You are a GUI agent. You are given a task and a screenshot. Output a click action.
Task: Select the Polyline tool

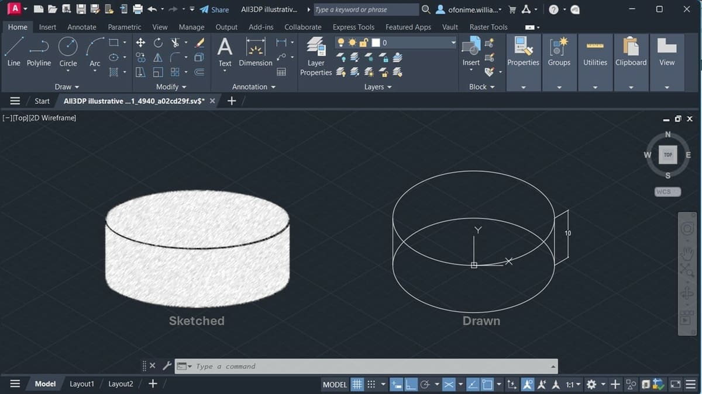click(39, 47)
